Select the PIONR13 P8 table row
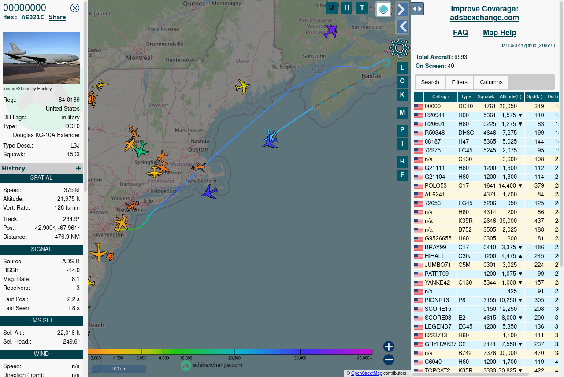564x377 pixels. pos(487,300)
